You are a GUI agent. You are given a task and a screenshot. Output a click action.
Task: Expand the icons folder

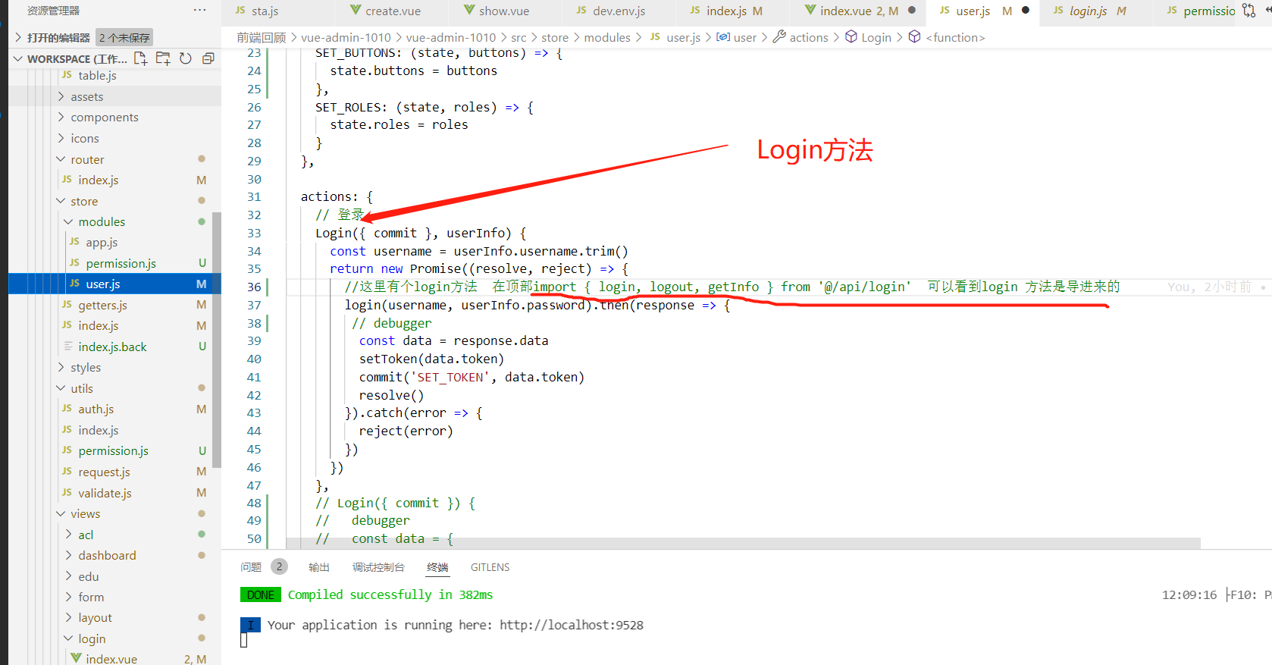84,139
